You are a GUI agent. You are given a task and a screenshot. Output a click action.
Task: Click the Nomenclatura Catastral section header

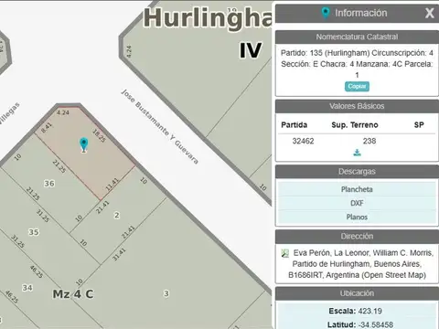(x=357, y=37)
